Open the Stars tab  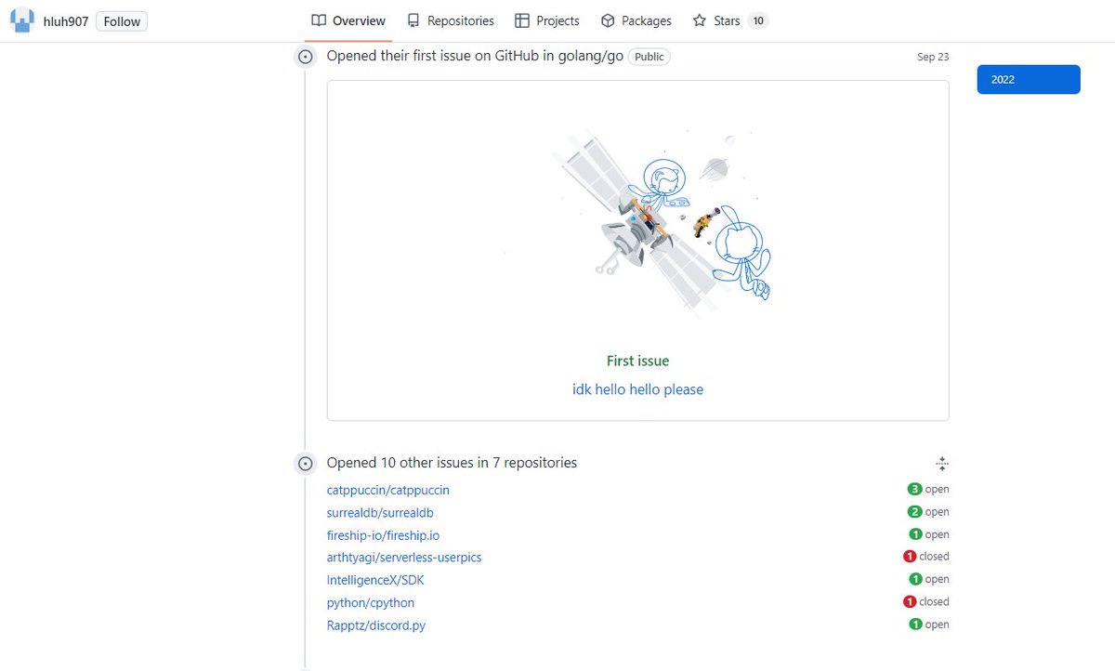point(730,20)
